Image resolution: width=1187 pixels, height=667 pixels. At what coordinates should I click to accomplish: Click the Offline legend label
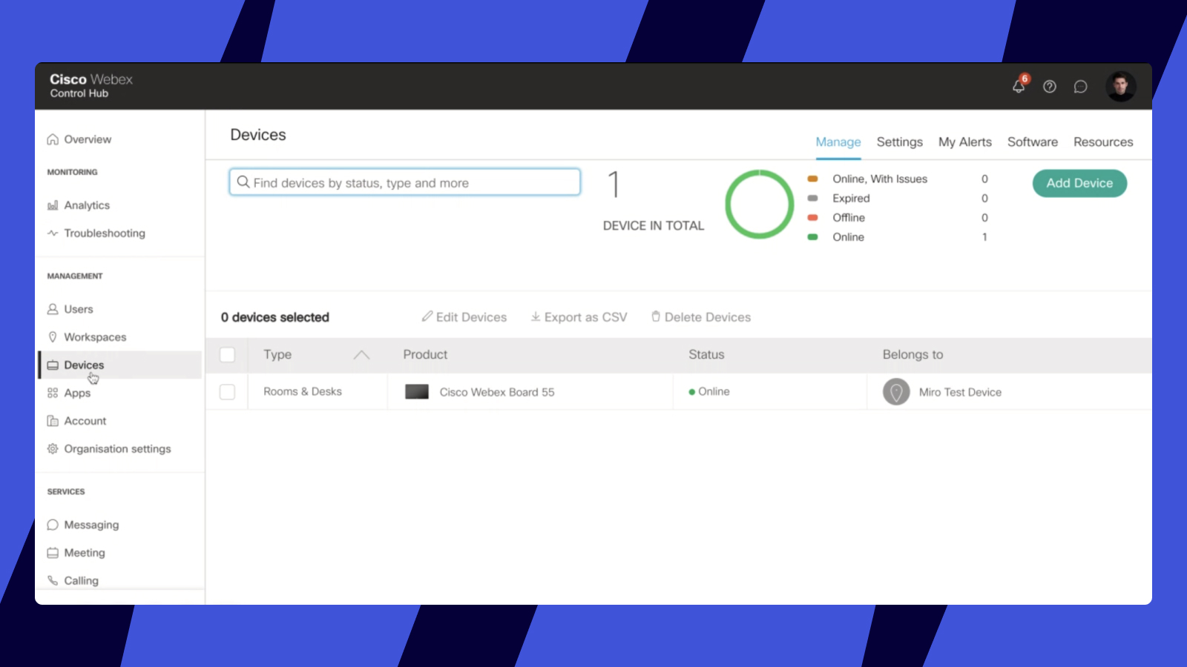(849, 217)
